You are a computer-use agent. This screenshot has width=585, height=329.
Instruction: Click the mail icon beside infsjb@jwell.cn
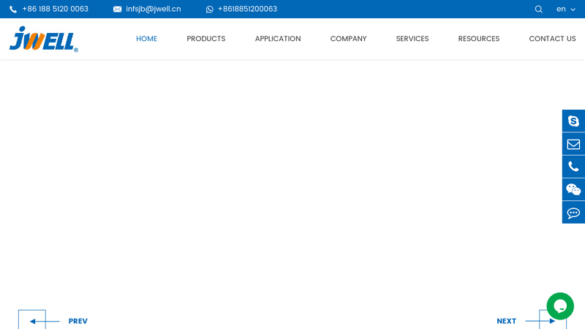[x=117, y=10]
